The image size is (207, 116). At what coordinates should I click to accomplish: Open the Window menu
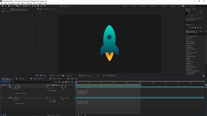click(40, 4)
